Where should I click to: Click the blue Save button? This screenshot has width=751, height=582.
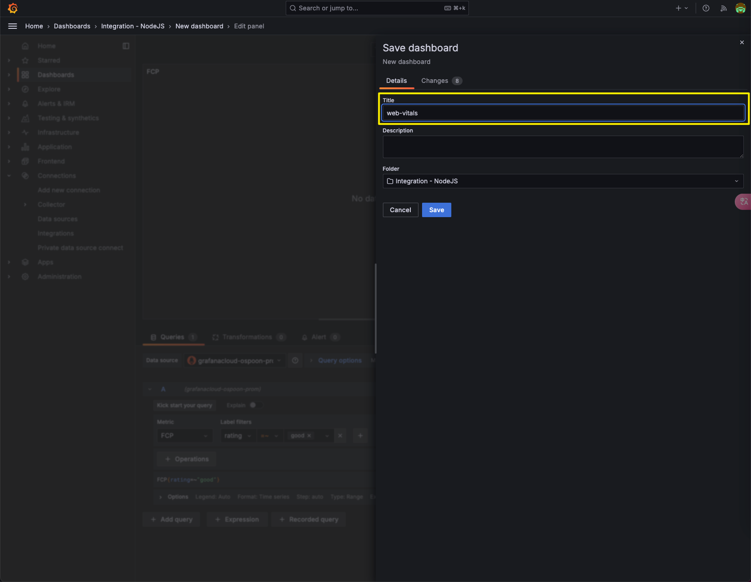pyautogui.click(x=436, y=210)
